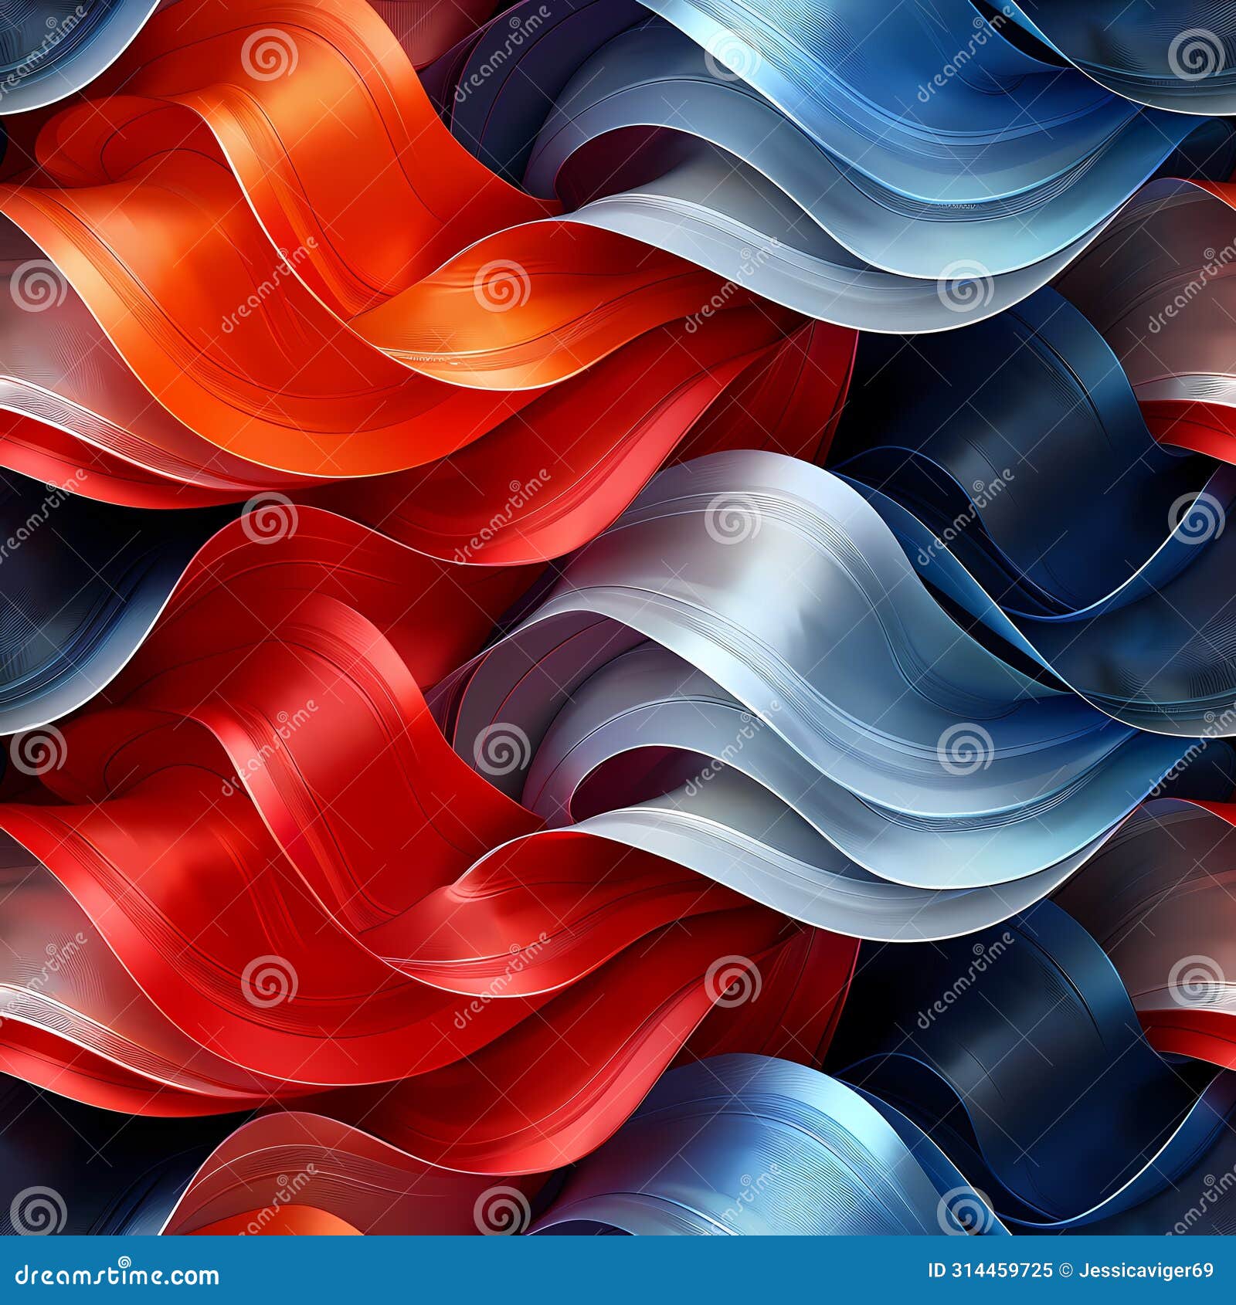Click the copyright symbol before the contributor name
This screenshot has width=1236, height=1305.
point(1065,1269)
